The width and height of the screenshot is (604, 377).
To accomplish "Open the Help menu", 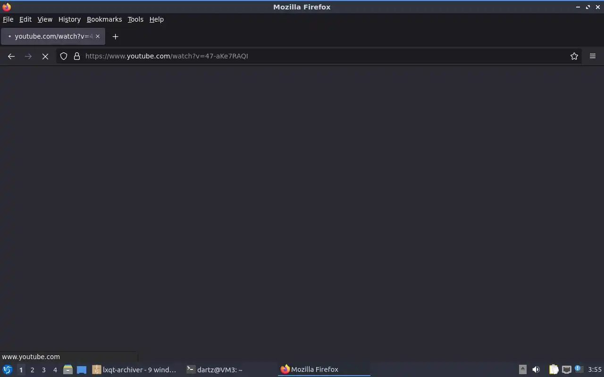I will point(156,19).
